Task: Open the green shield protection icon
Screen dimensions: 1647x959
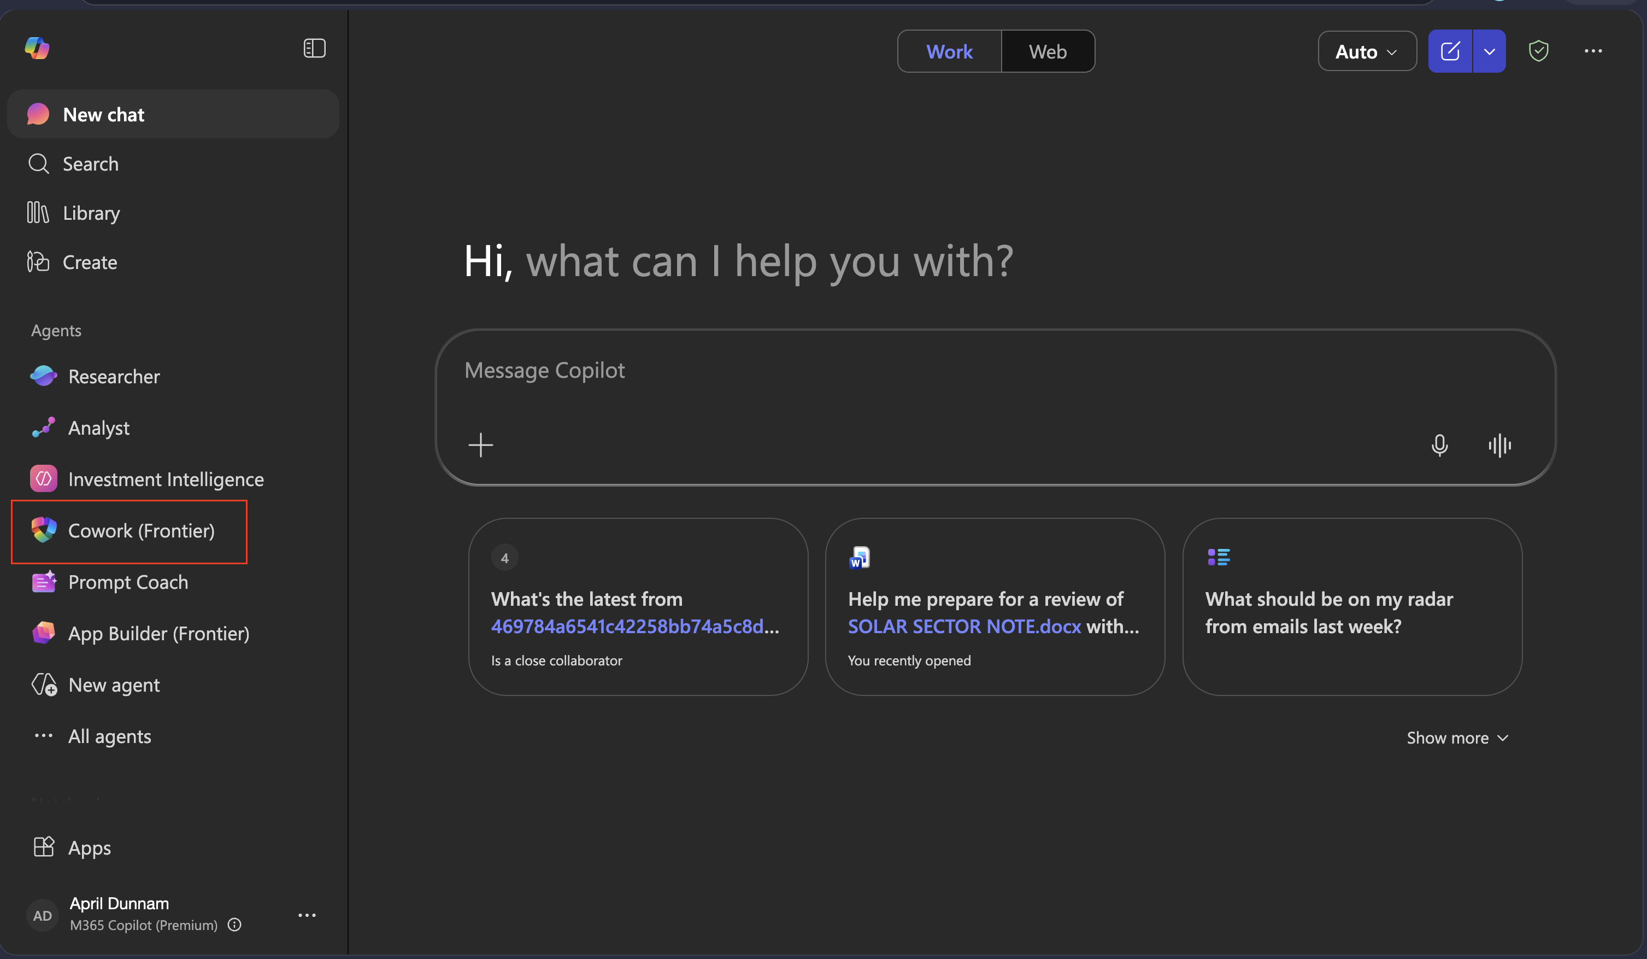Action: (1538, 51)
